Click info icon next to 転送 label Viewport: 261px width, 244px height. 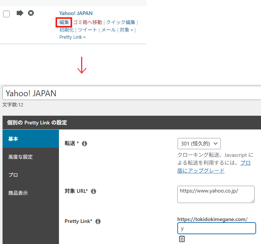pos(84,144)
